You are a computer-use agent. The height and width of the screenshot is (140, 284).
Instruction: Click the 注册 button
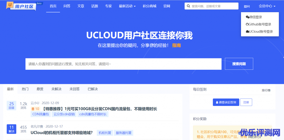tap(246, 102)
